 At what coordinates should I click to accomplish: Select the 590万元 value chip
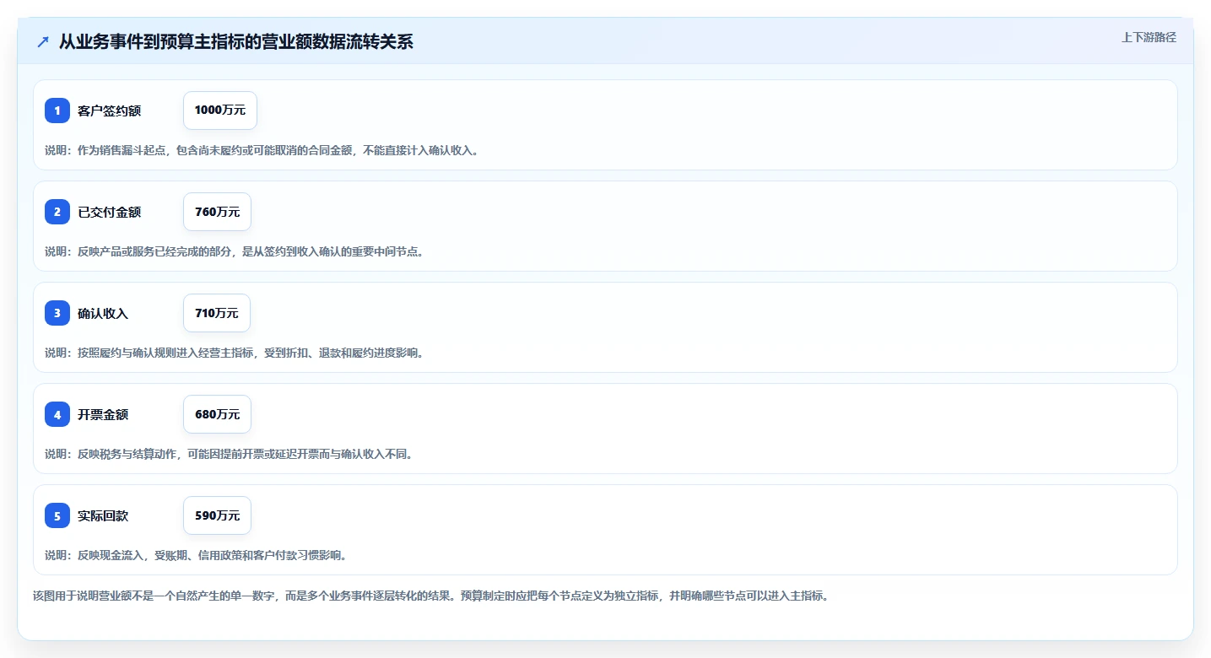coord(217,515)
